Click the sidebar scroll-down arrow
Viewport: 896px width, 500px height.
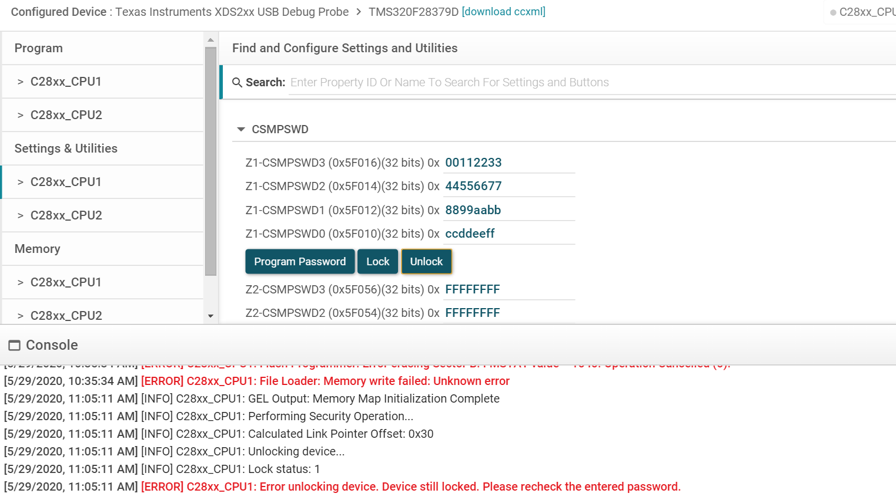click(210, 316)
